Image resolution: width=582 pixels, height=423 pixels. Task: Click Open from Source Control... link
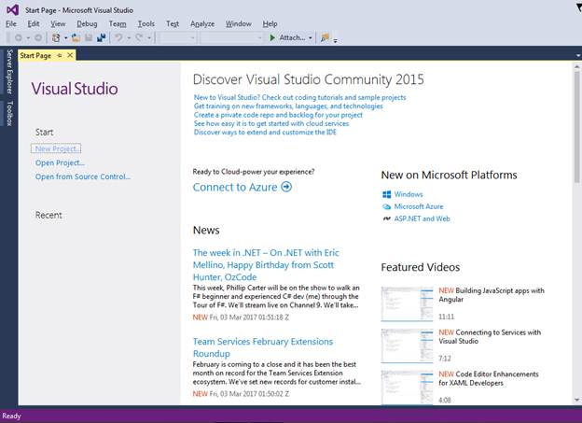point(83,176)
